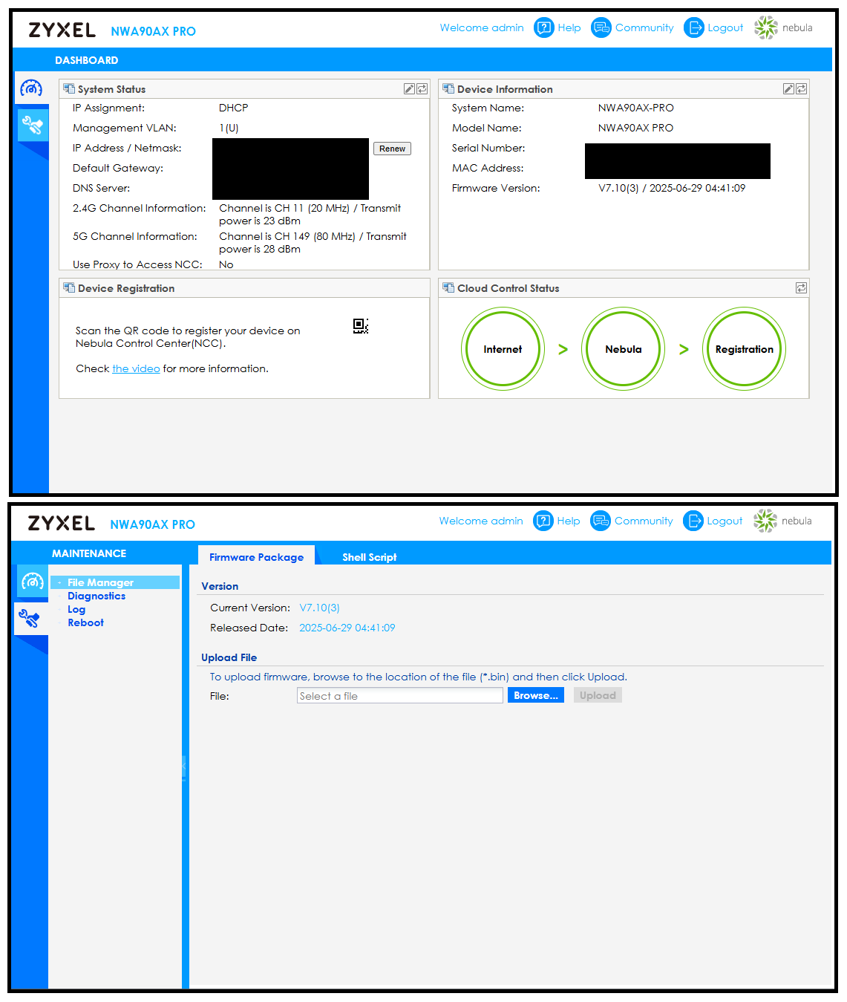Click edit pencil icon on System Status panel

pos(409,88)
